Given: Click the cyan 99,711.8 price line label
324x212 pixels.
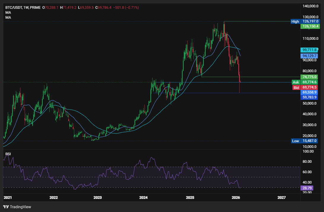Looking at the screenshot, I should point(310,50).
